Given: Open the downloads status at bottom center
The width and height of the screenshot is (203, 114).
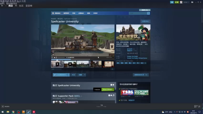Looking at the screenshot, I should 101,106.
